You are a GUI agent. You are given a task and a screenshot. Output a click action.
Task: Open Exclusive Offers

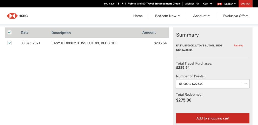(x=236, y=16)
